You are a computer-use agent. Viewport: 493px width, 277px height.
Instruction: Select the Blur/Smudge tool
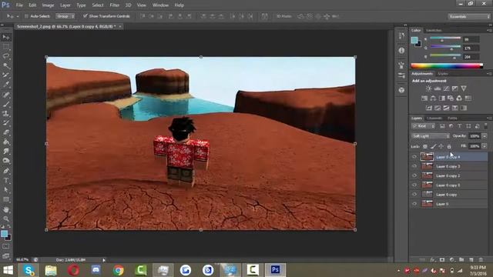(6, 151)
